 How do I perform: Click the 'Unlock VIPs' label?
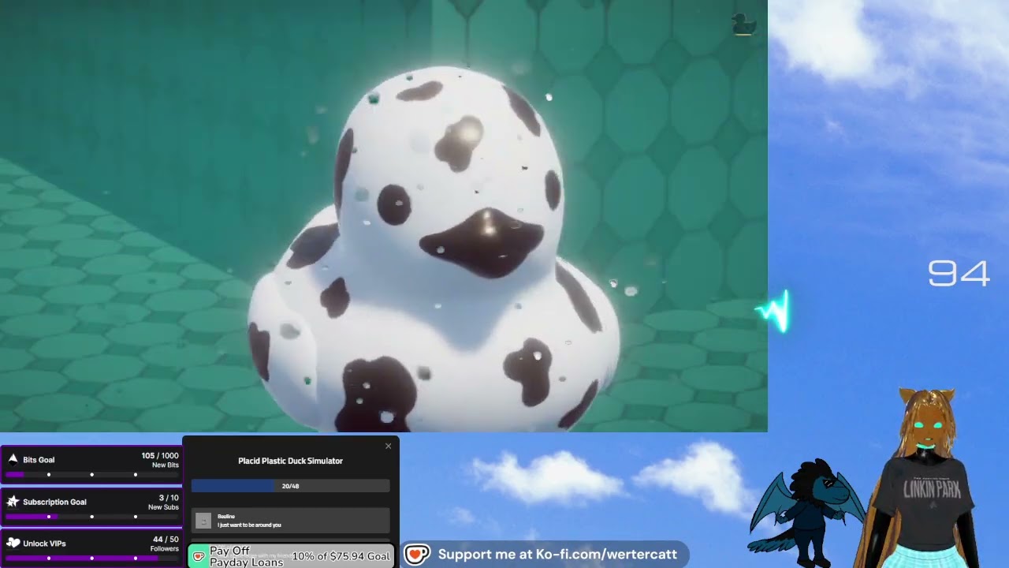click(x=44, y=544)
